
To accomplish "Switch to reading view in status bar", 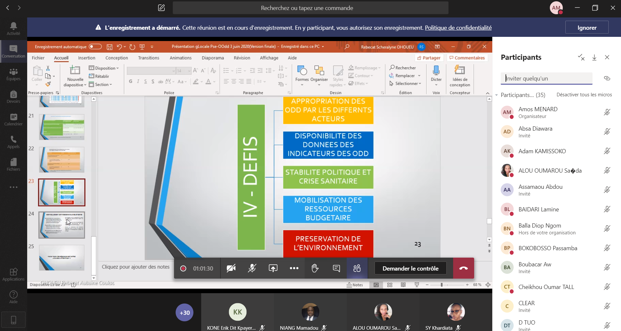I will pos(403,285).
